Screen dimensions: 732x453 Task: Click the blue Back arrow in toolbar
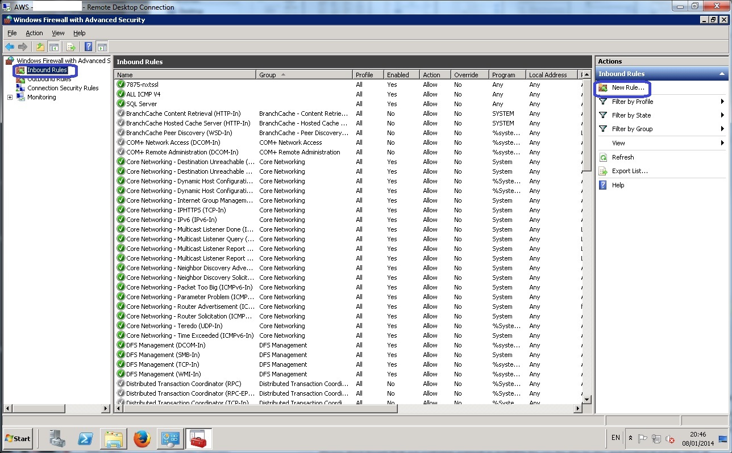(10, 47)
